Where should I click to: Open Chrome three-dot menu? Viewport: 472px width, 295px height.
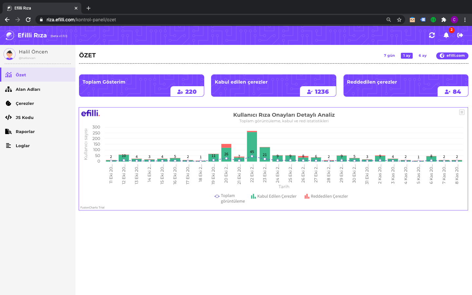point(465,20)
